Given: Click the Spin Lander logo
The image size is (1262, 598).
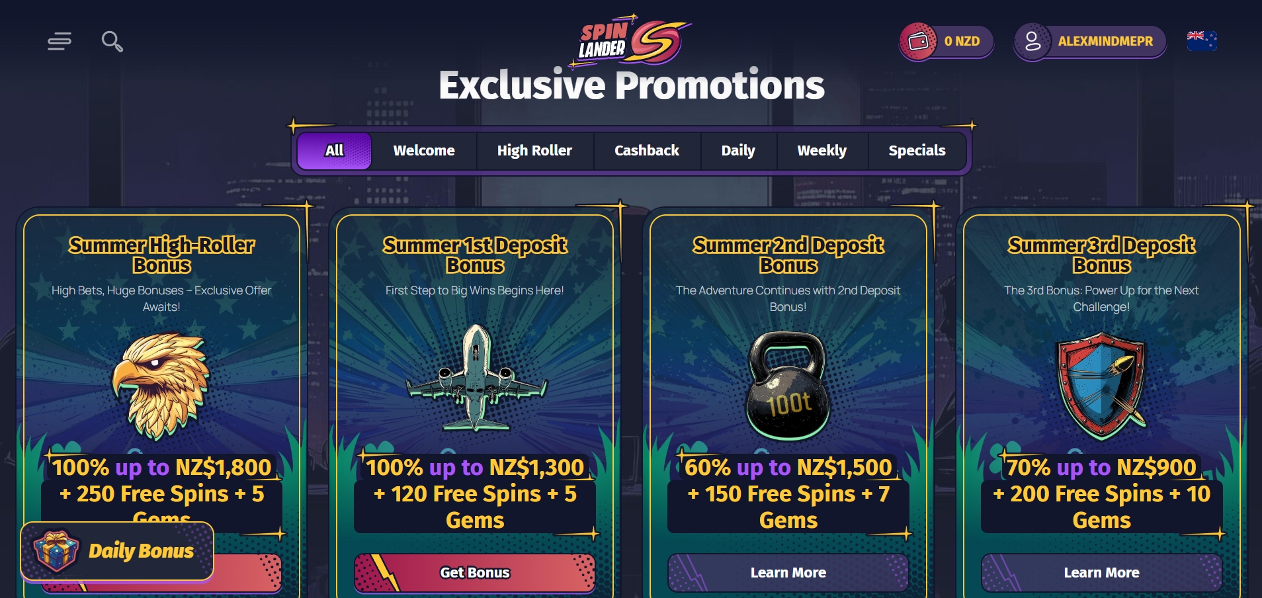Looking at the screenshot, I should point(632,41).
